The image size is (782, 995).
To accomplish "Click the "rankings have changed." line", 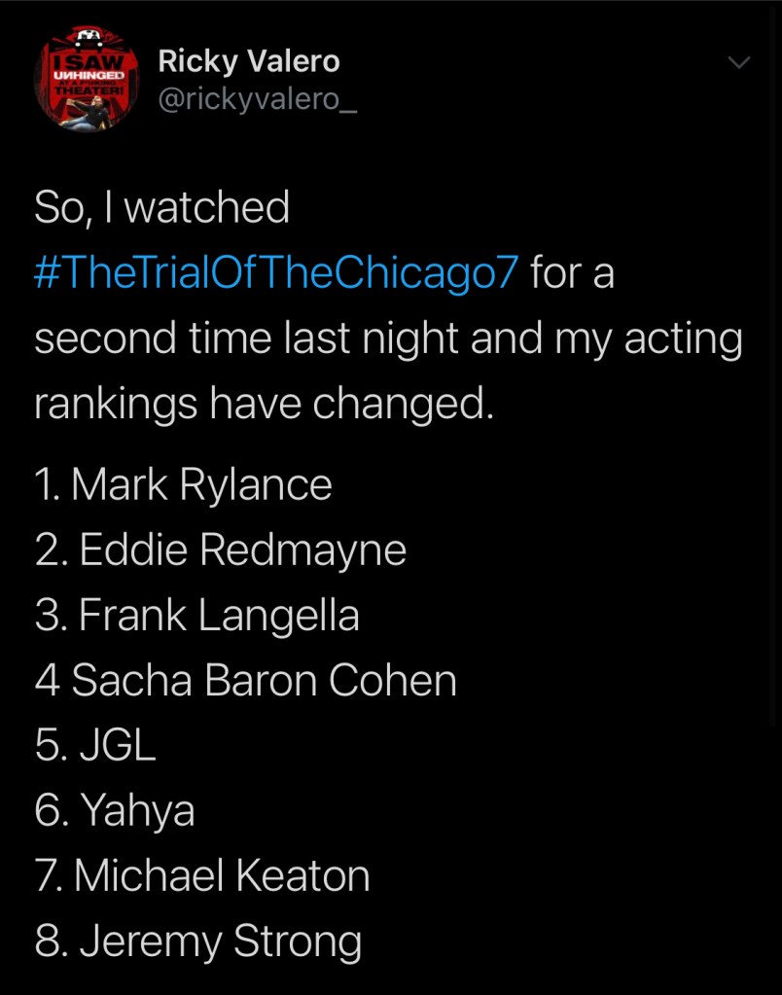I will point(263,404).
